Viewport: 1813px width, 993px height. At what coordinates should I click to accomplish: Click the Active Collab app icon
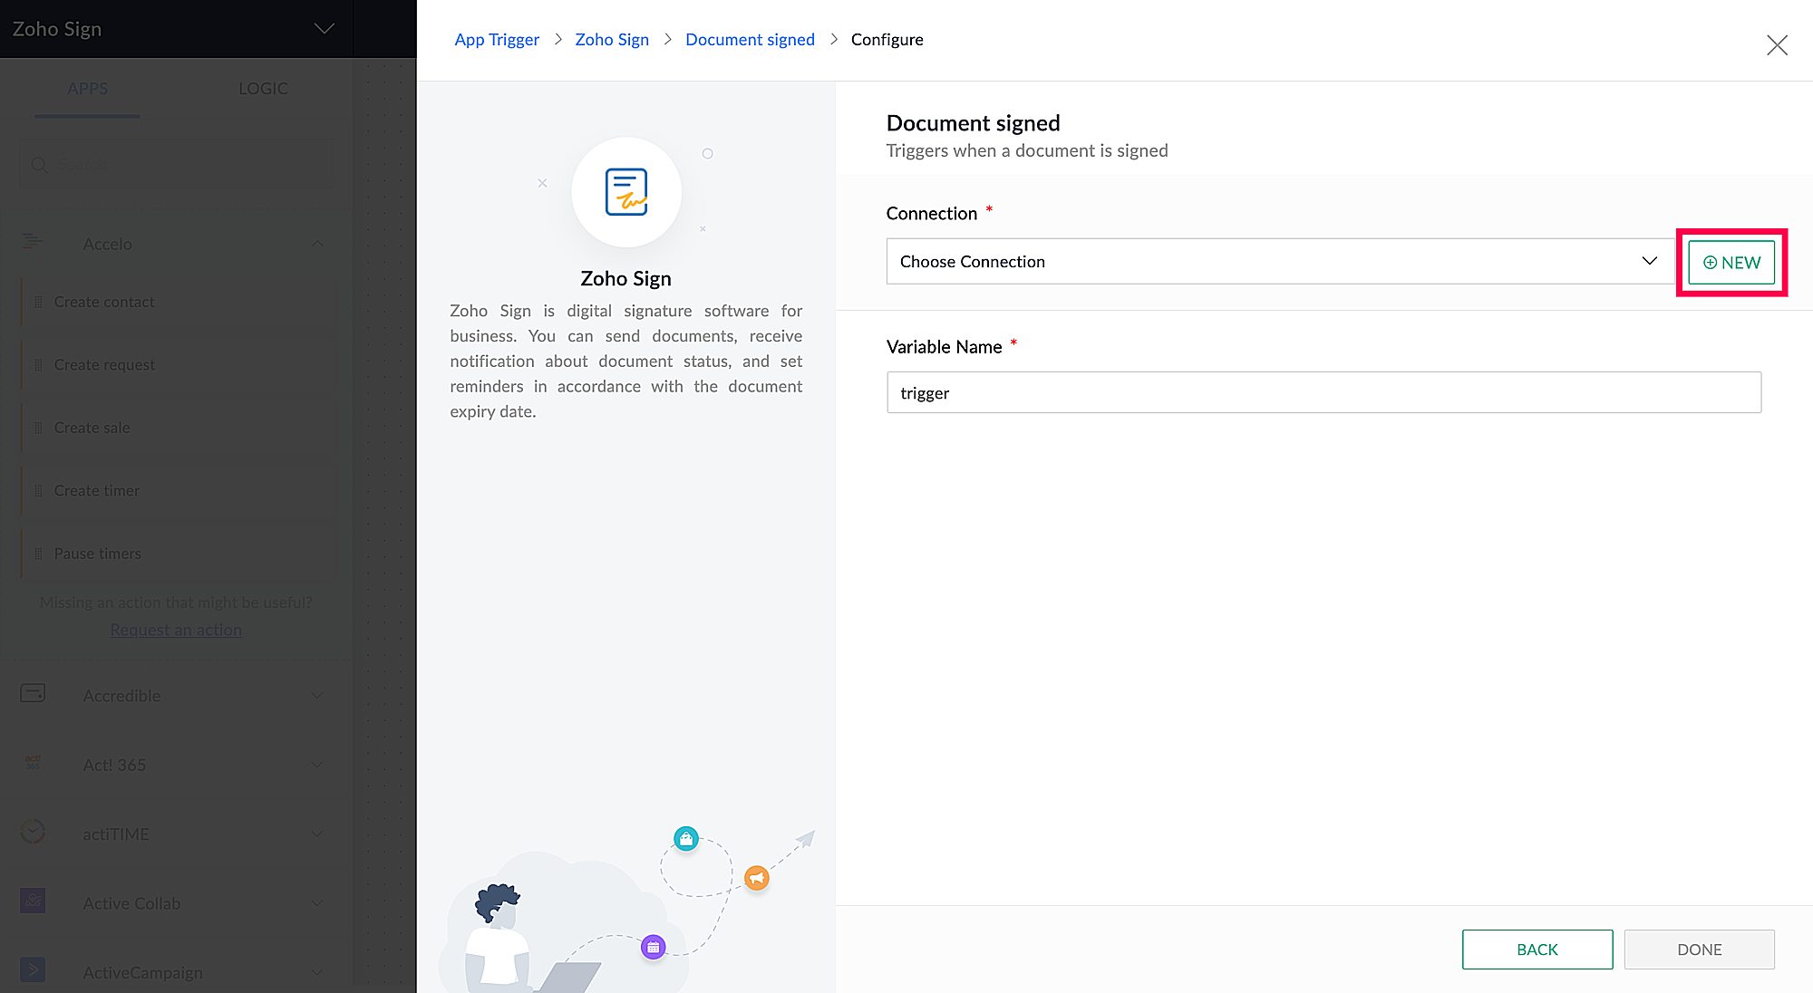[33, 901]
